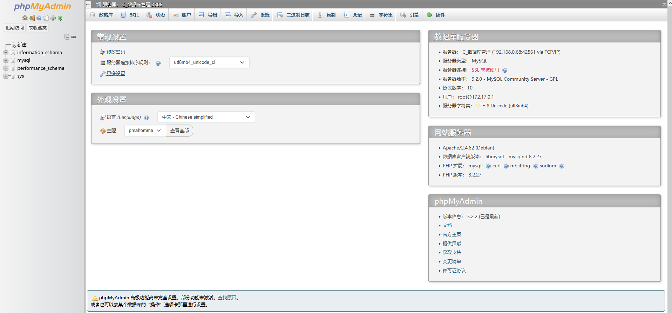
Task: Click the 修改密码 link
Action: (116, 52)
